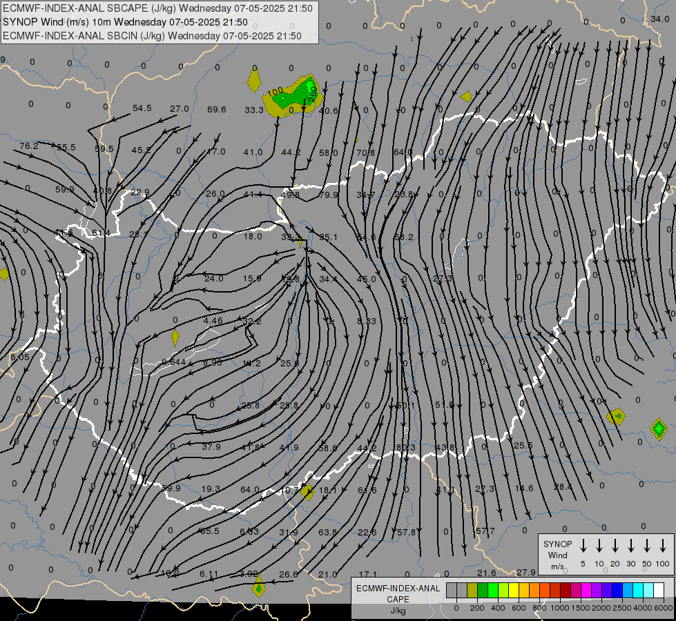Click the olive diamond left of the 100 contour
This screenshot has width=676, height=621.
254,80
